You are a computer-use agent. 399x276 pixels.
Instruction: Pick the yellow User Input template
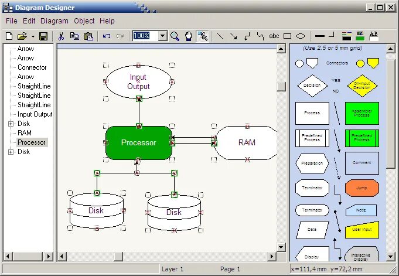coord(362,230)
